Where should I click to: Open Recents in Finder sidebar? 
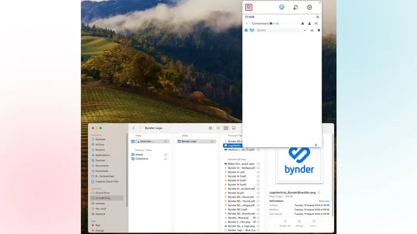pos(100,150)
